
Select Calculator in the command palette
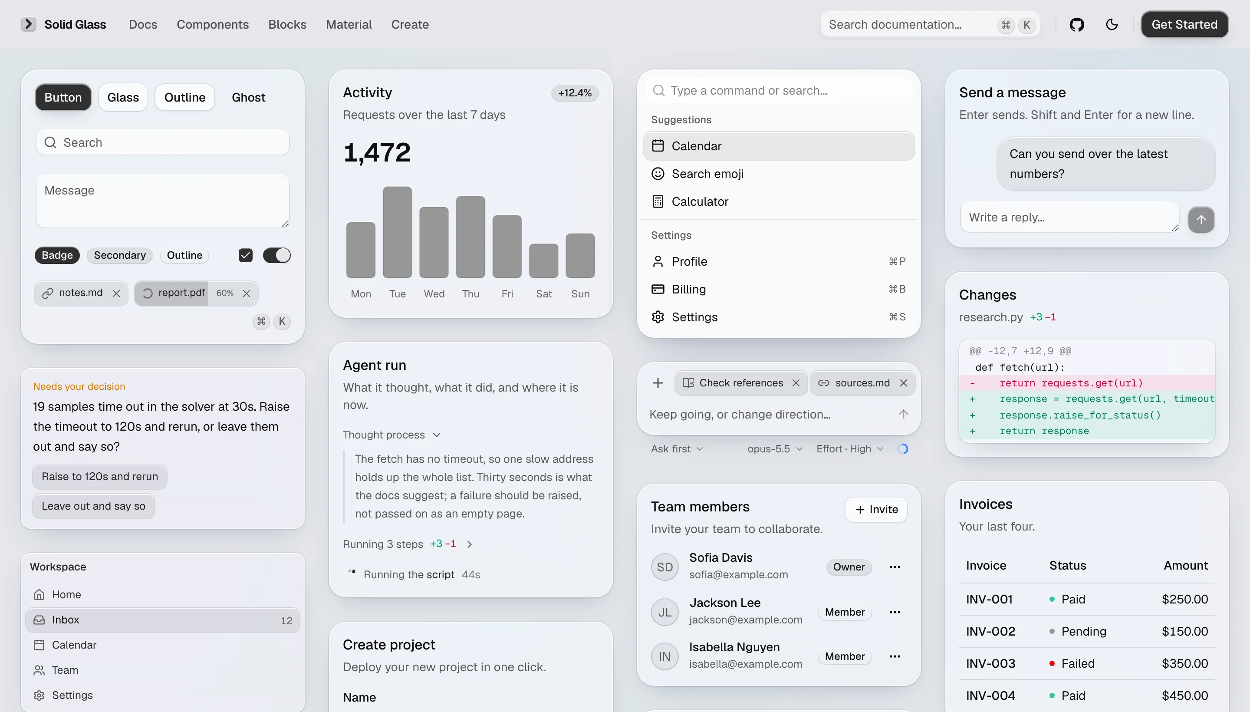pyautogui.click(x=779, y=201)
